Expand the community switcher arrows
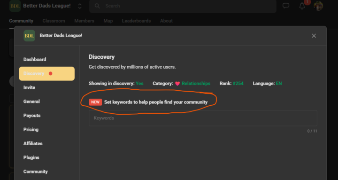This screenshot has width=338, height=180. 80,6
